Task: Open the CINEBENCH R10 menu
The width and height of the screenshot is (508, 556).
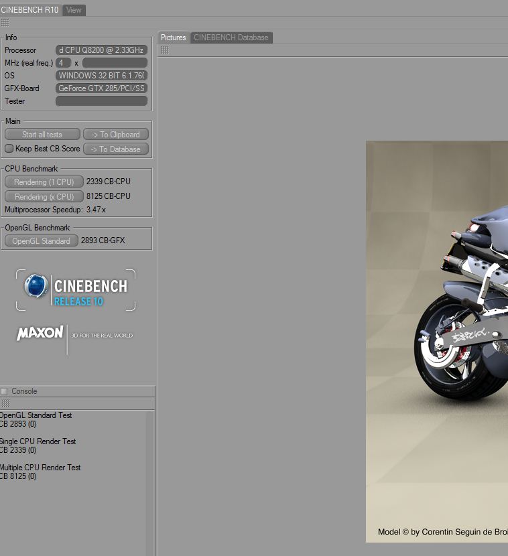Action: click(29, 10)
